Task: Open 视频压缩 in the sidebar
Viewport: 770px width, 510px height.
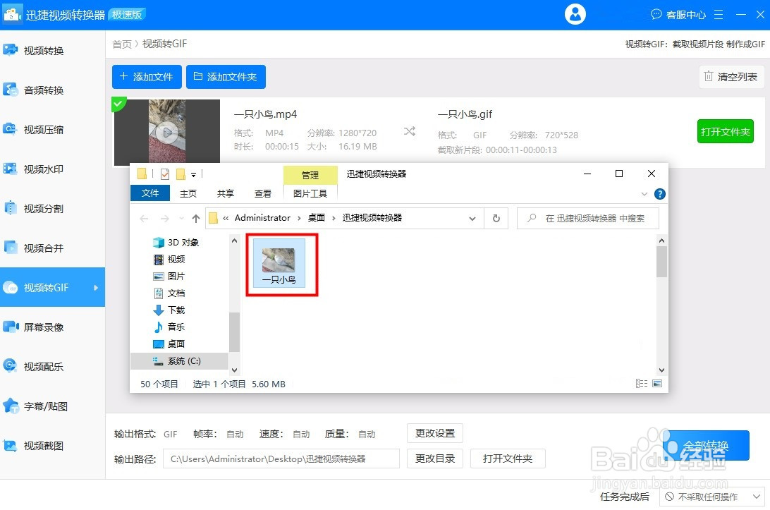Action: [x=52, y=130]
